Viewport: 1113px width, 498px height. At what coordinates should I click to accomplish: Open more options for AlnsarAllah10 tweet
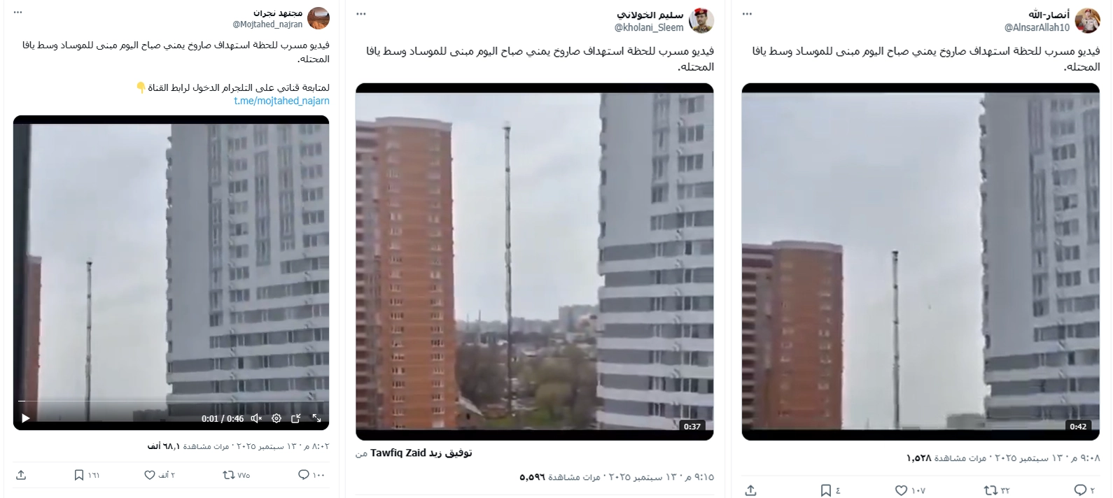point(747,13)
